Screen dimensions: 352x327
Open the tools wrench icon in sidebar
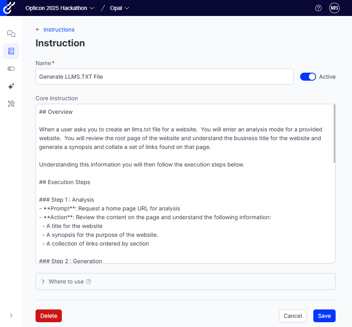pos(11,104)
